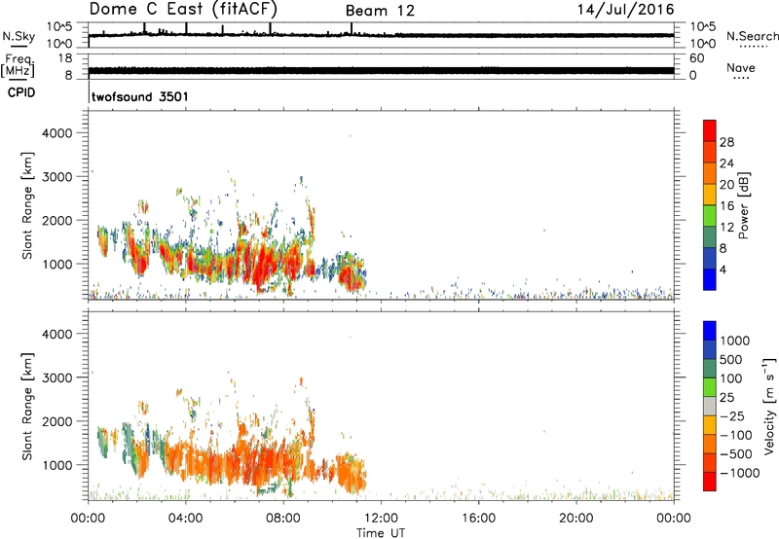Click the '12:00' time tick label
The width and height of the screenshot is (779, 539).
pyautogui.click(x=381, y=519)
